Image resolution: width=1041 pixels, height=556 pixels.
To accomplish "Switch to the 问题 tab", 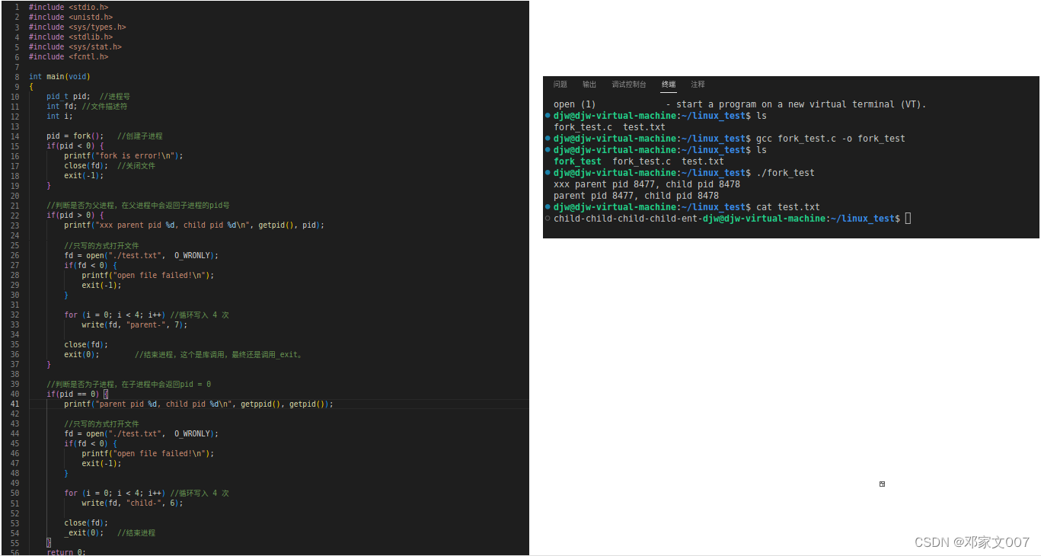I will pyautogui.click(x=560, y=85).
